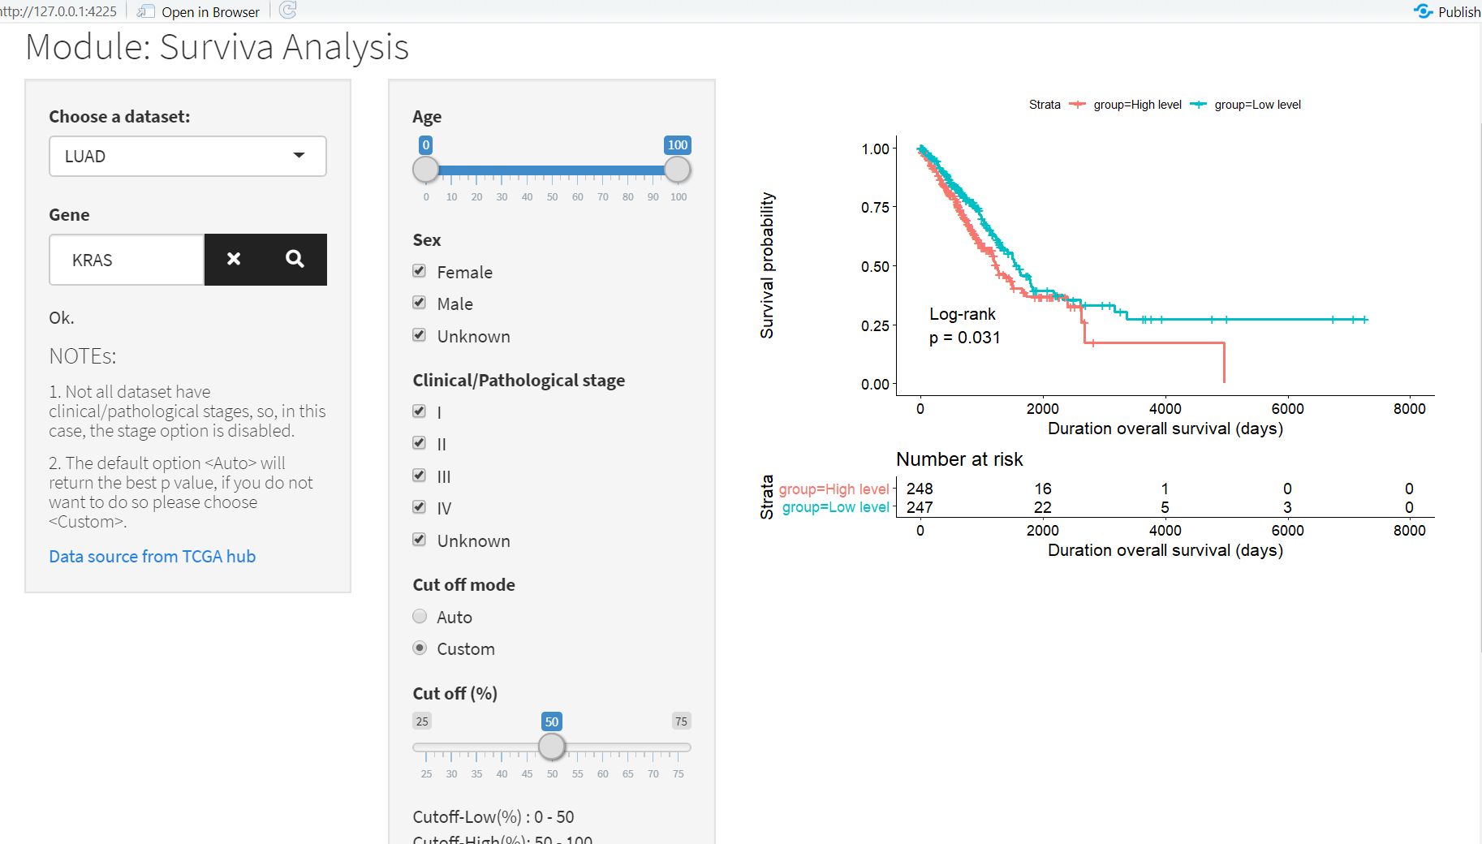1482x844 pixels.
Task: Click the gene search magnifier icon
Action: pos(295,260)
